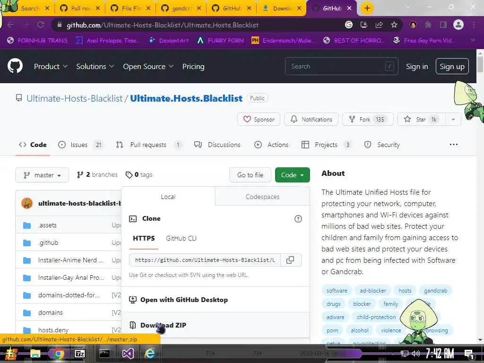Open Visual Studio from the taskbar
Screen dimensions: 484x363
pyautogui.click(x=128, y=354)
